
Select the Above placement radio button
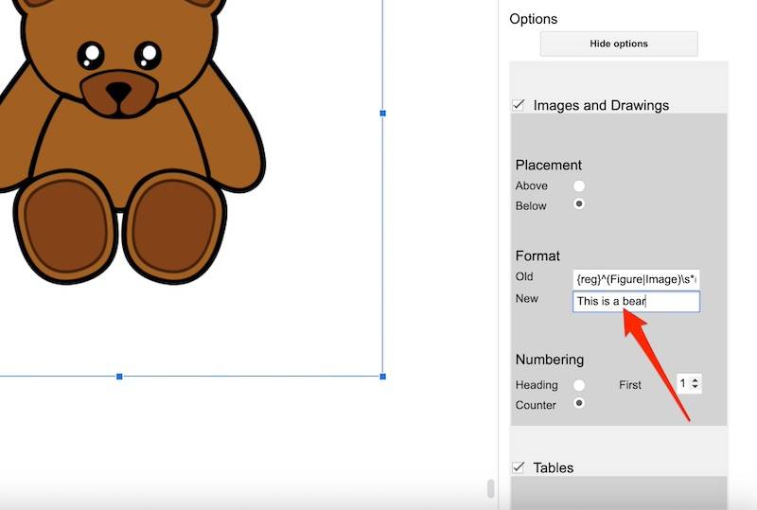pyautogui.click(x=579, y=186)
